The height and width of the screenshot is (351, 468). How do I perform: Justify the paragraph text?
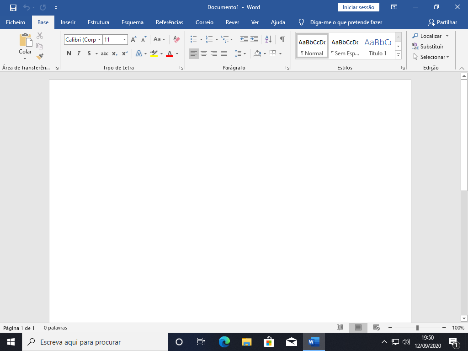pyautogui.click(x=224, y=54)
